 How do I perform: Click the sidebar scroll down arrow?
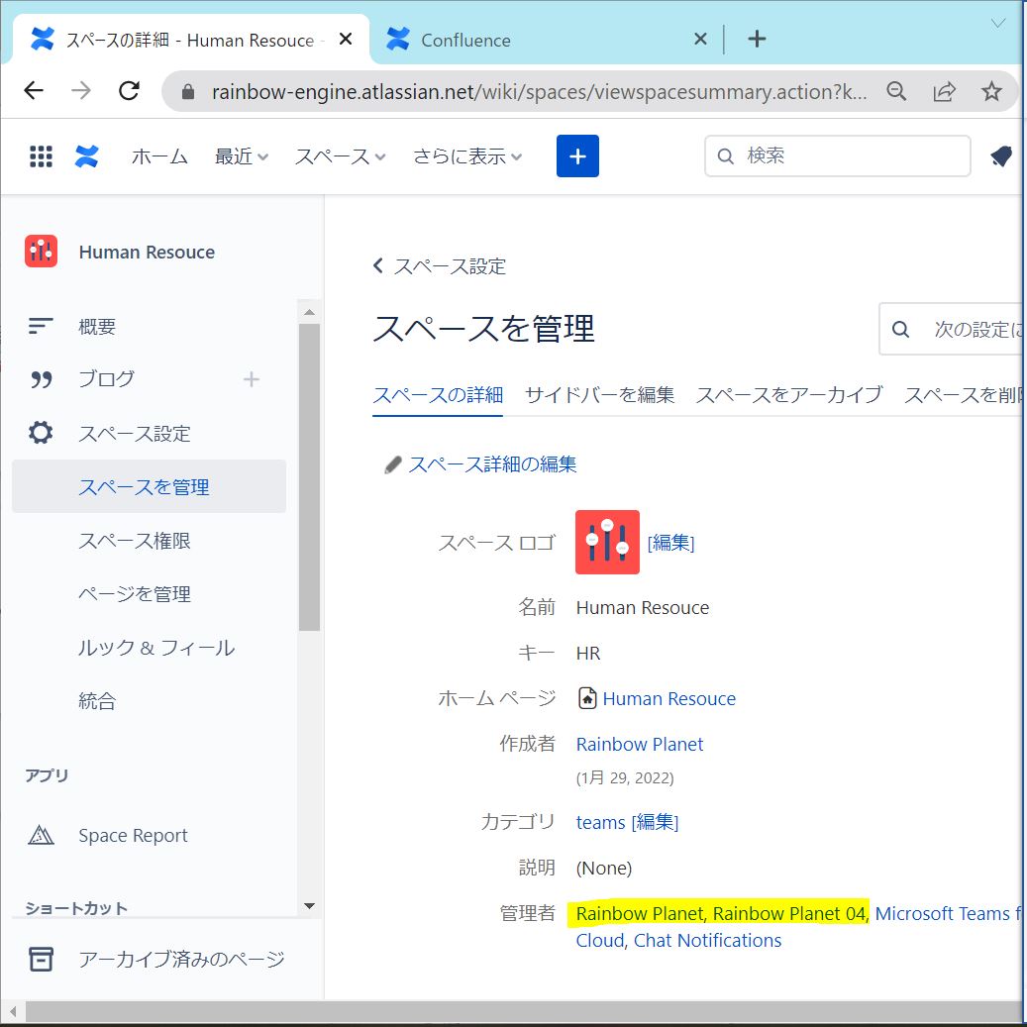309,905
